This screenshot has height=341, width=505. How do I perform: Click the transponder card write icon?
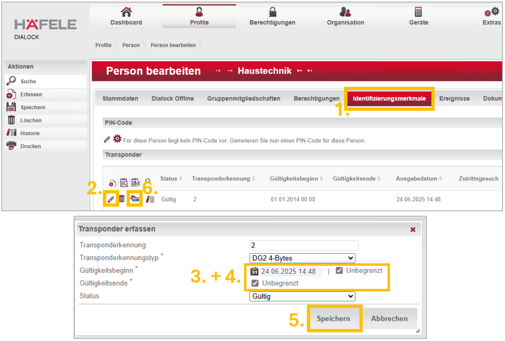pyautogui.click(x=134, y=199)
